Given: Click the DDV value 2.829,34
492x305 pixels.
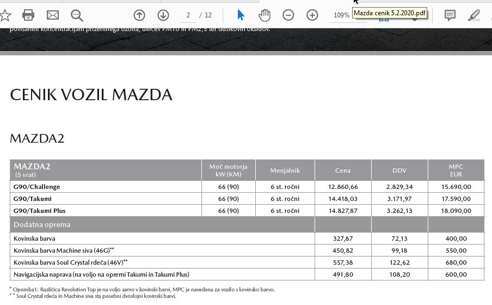Looking at the screenshot, I should pos(399,187).
